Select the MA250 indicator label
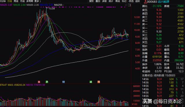This screenshot has width=185, height=107. 59,5
